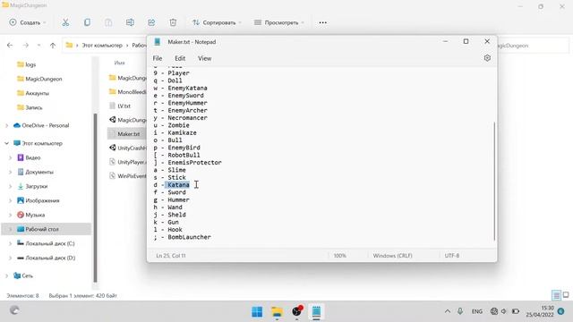Select Рабочий стол in sidebar
Screen dimensions: 573x322
47,229
